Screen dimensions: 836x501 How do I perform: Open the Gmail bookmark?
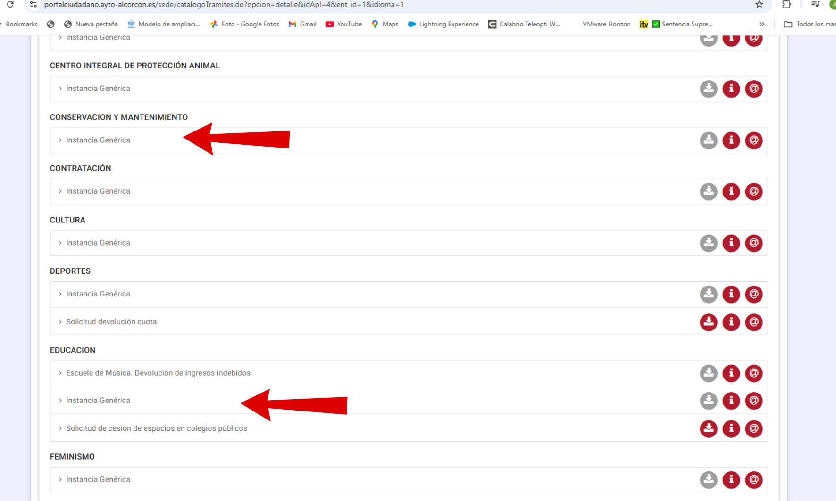pyautogui.click(x=302, y=24)
